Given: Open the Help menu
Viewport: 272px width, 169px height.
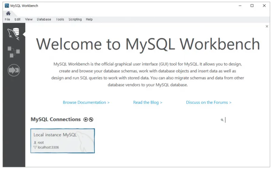Looking at the screenshot, I should (x=89, y=19).
